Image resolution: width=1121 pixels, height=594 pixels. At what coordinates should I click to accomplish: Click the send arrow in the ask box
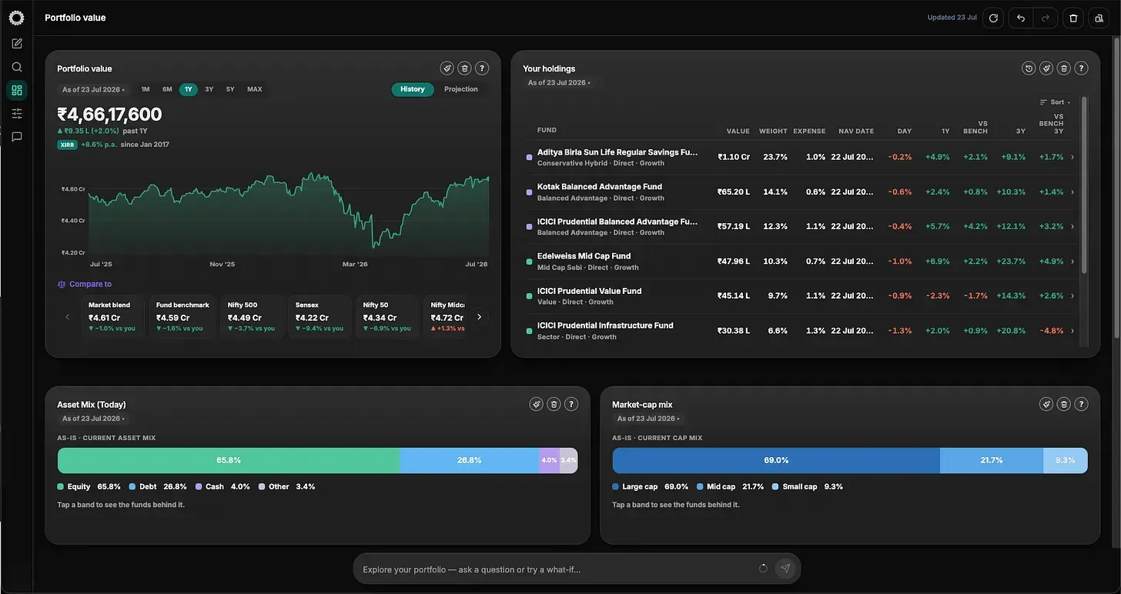785,569
